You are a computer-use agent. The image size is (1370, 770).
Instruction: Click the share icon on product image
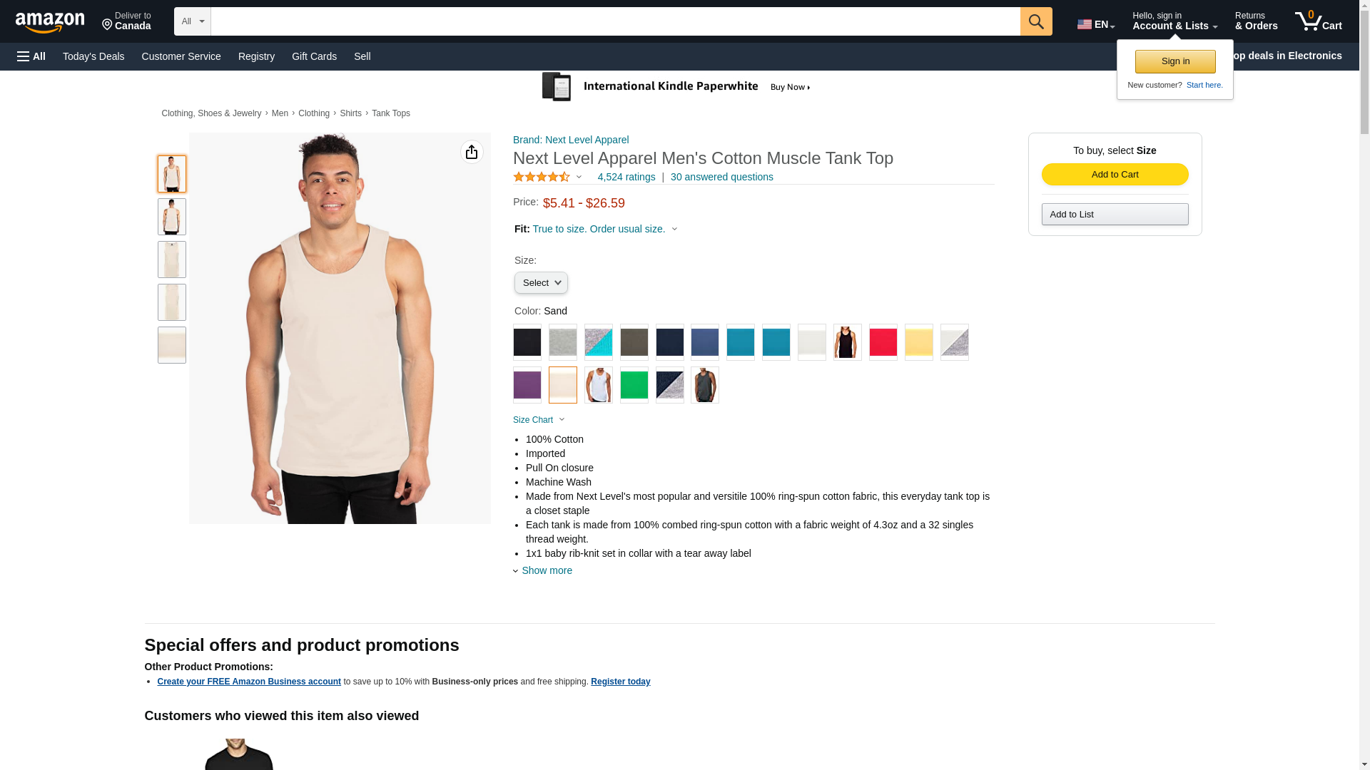[472, 152]
